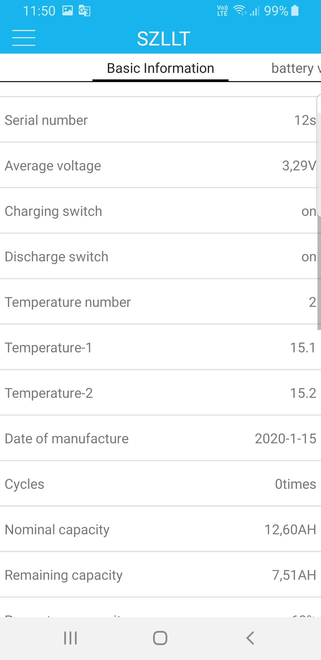The width and height of the screenshot is (321, 660).
Task: Select the Serial number row
Action: pos(158,120)
